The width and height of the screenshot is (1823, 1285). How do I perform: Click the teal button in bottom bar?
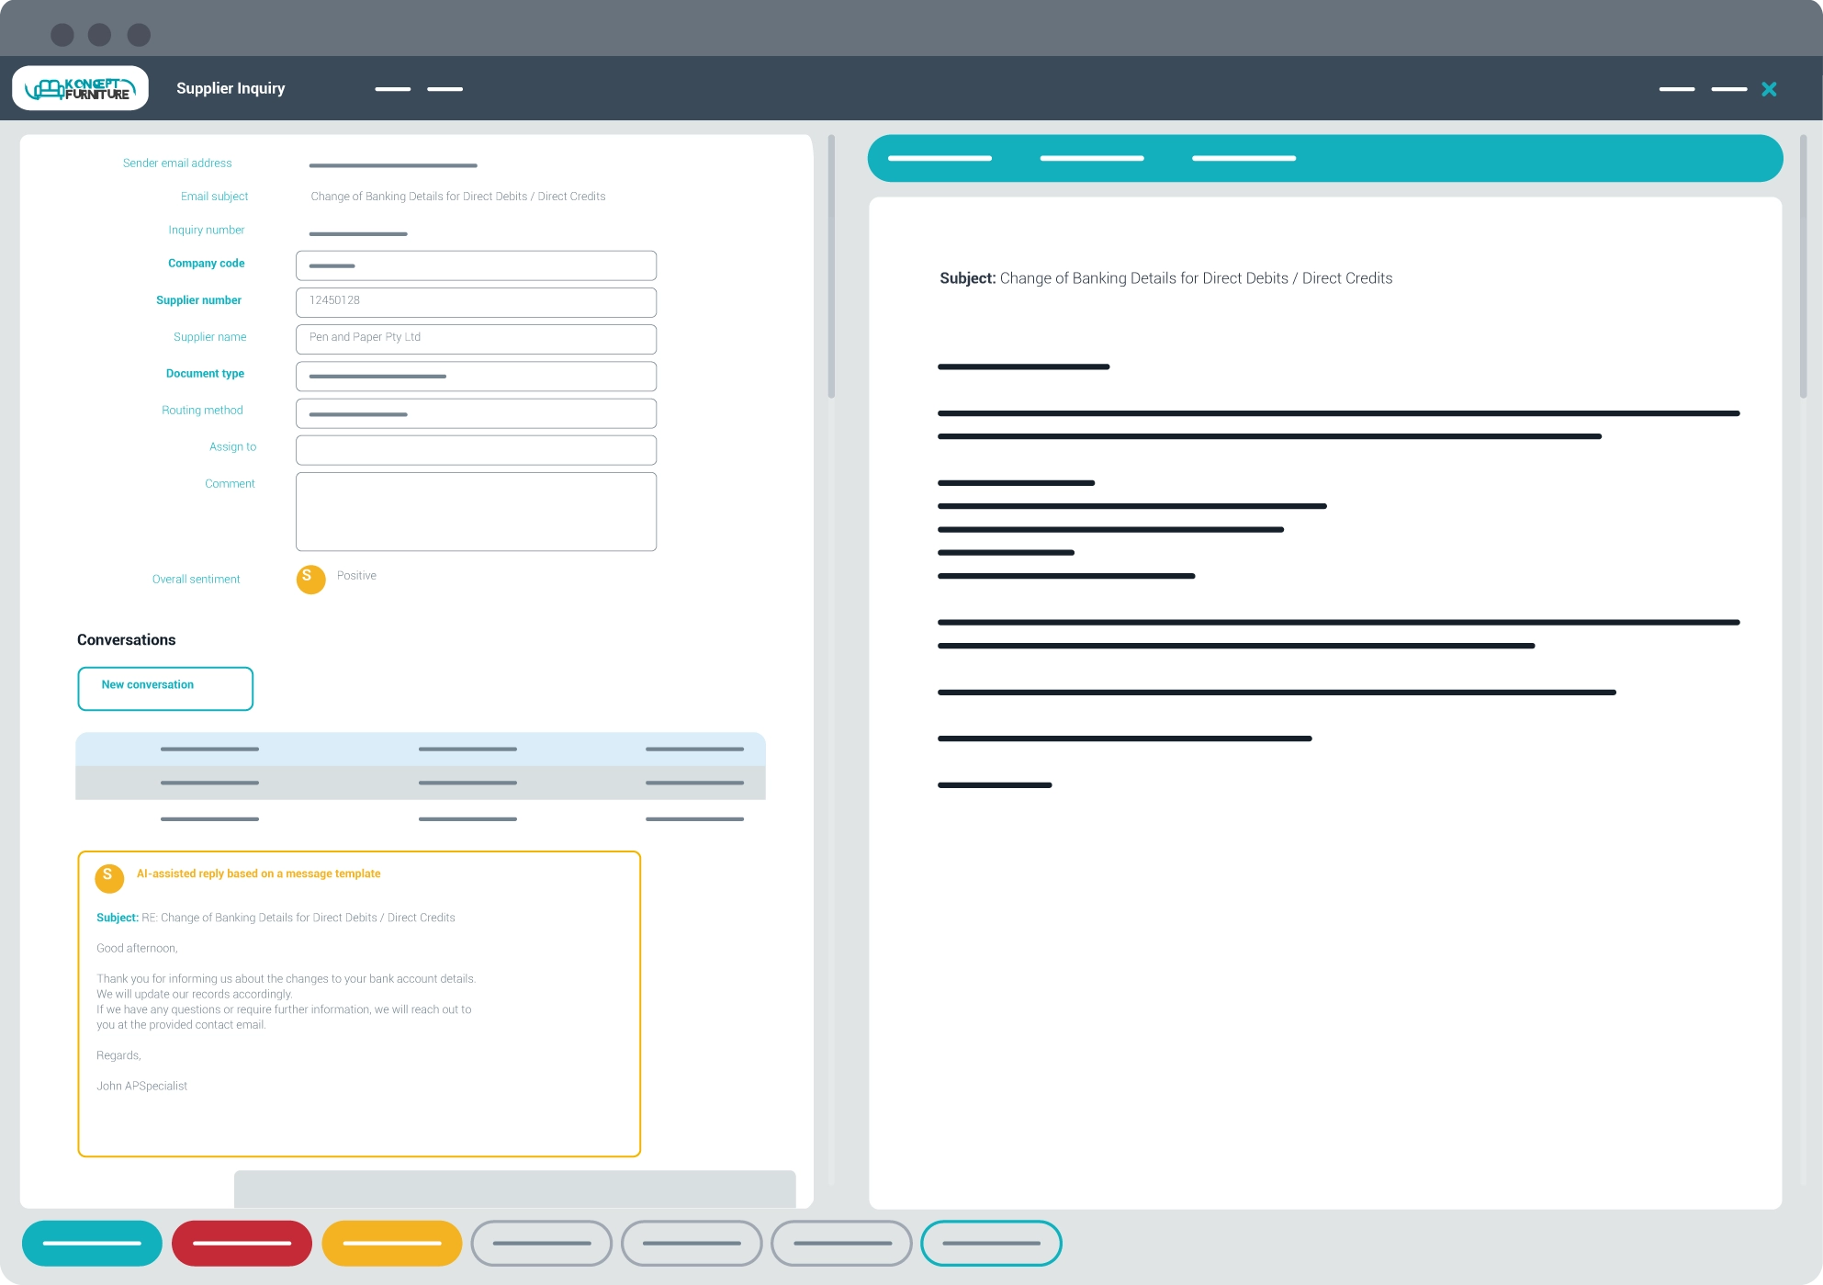pos(92,1243)
